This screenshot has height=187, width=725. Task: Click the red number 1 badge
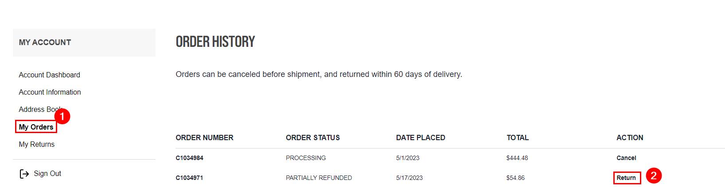(62, 116)
